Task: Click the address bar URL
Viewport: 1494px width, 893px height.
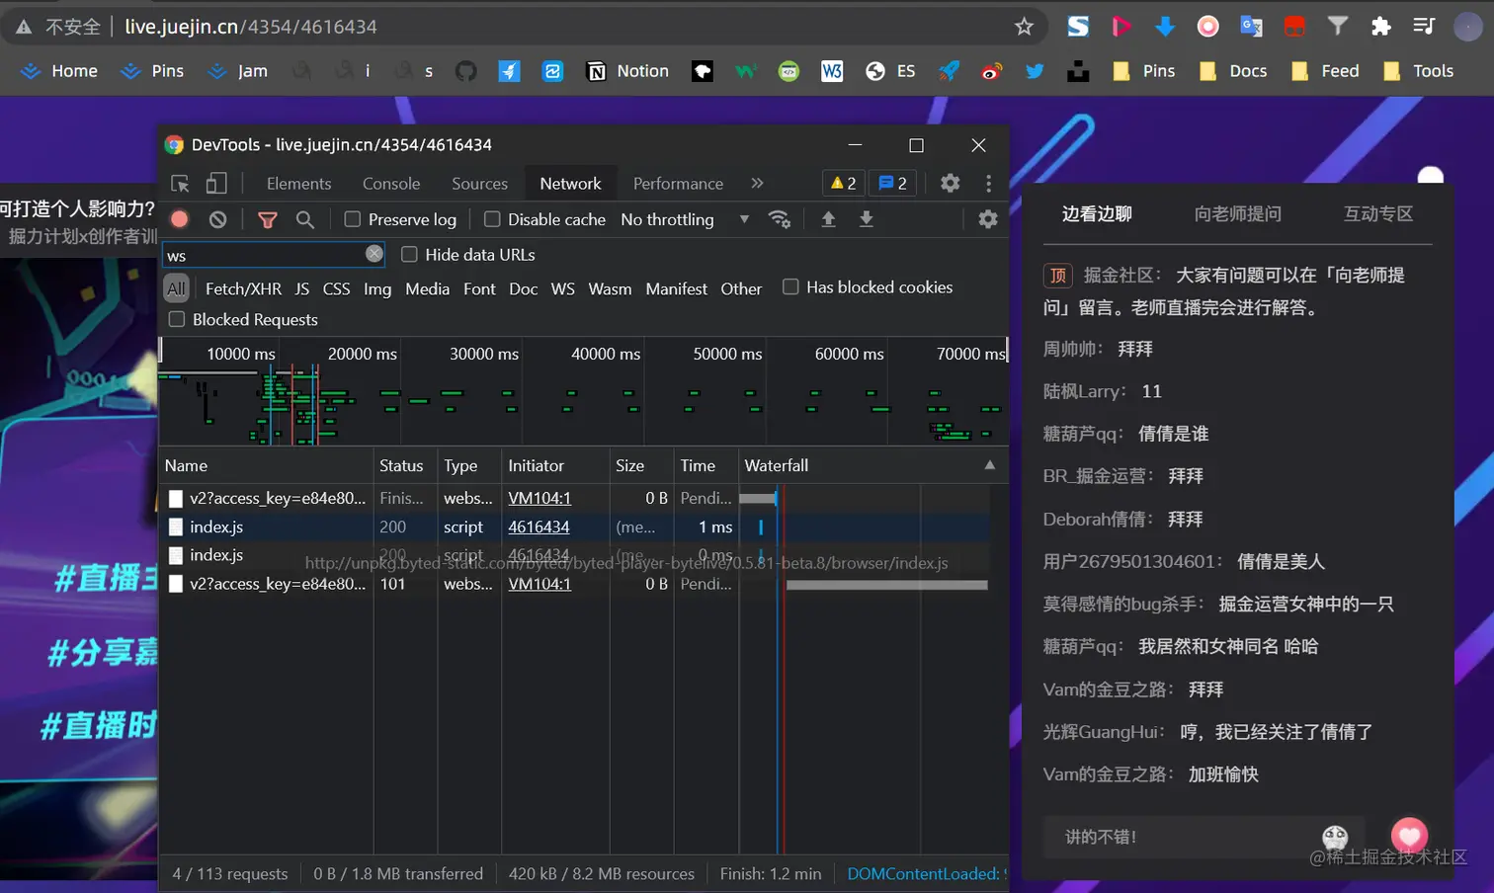Action: click(x=251, y=27)
